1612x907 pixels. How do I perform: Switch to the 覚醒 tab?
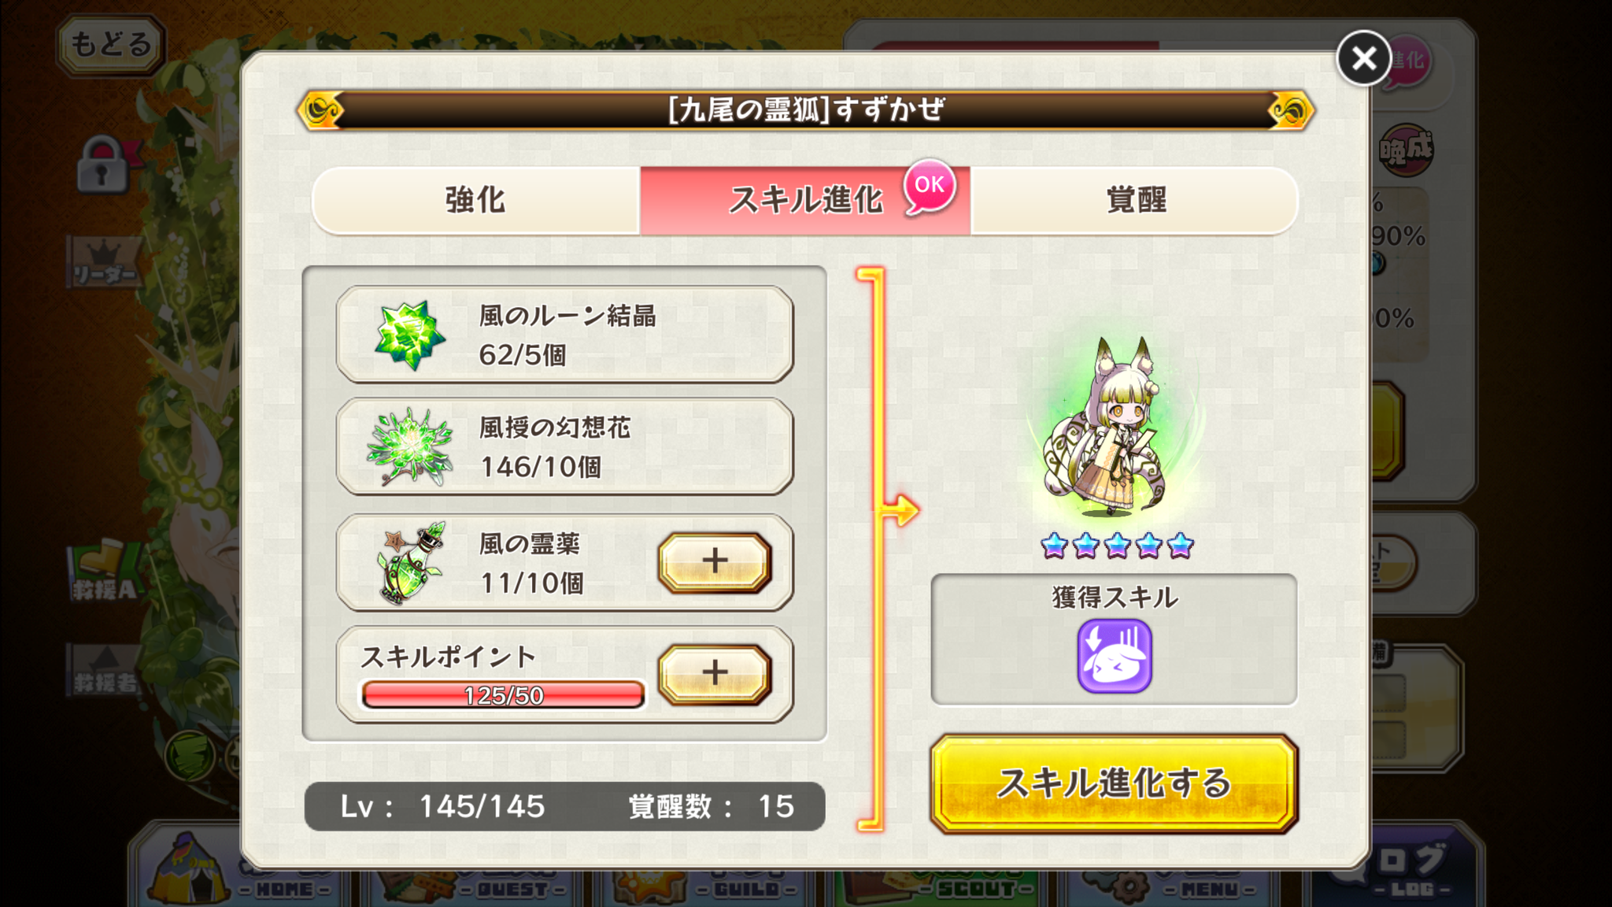pos(1135,200)
